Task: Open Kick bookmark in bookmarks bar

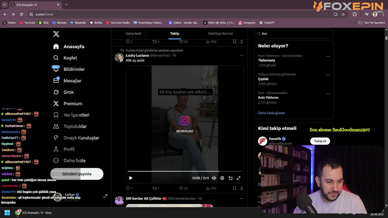Action: point(44,23)
